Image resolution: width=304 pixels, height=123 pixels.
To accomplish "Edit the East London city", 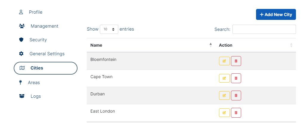I will click(x=224, y=113).
